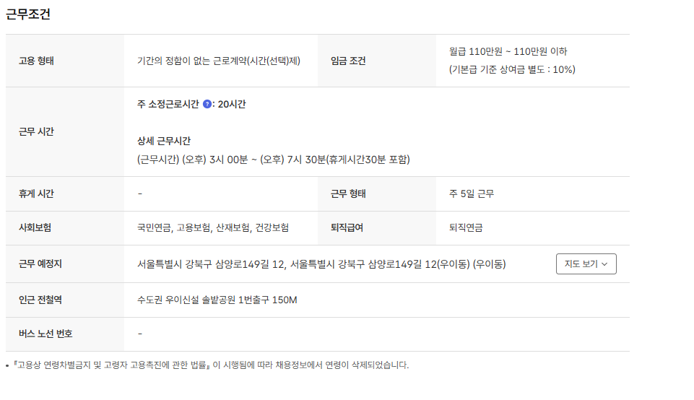This screenshot has width=694, height=400.
Task: Click the 근무조건 section heading
Action: click(28, 14)
